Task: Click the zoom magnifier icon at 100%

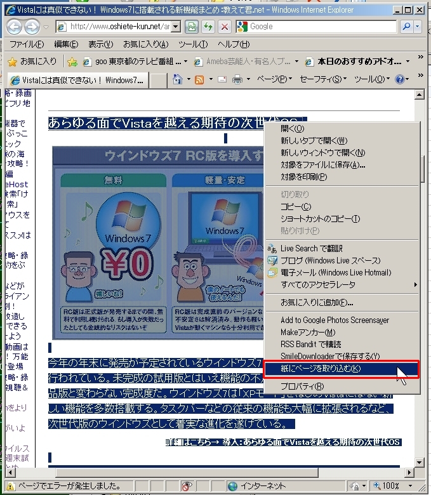Action: pos(376,485)
